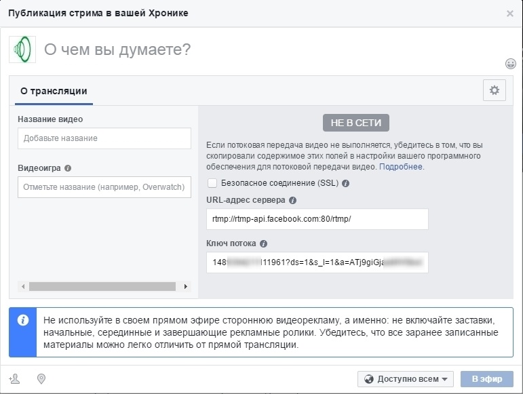Click the horizontal scrollbar track
Viewport: 523px width, 394px height.
[102, 287]
